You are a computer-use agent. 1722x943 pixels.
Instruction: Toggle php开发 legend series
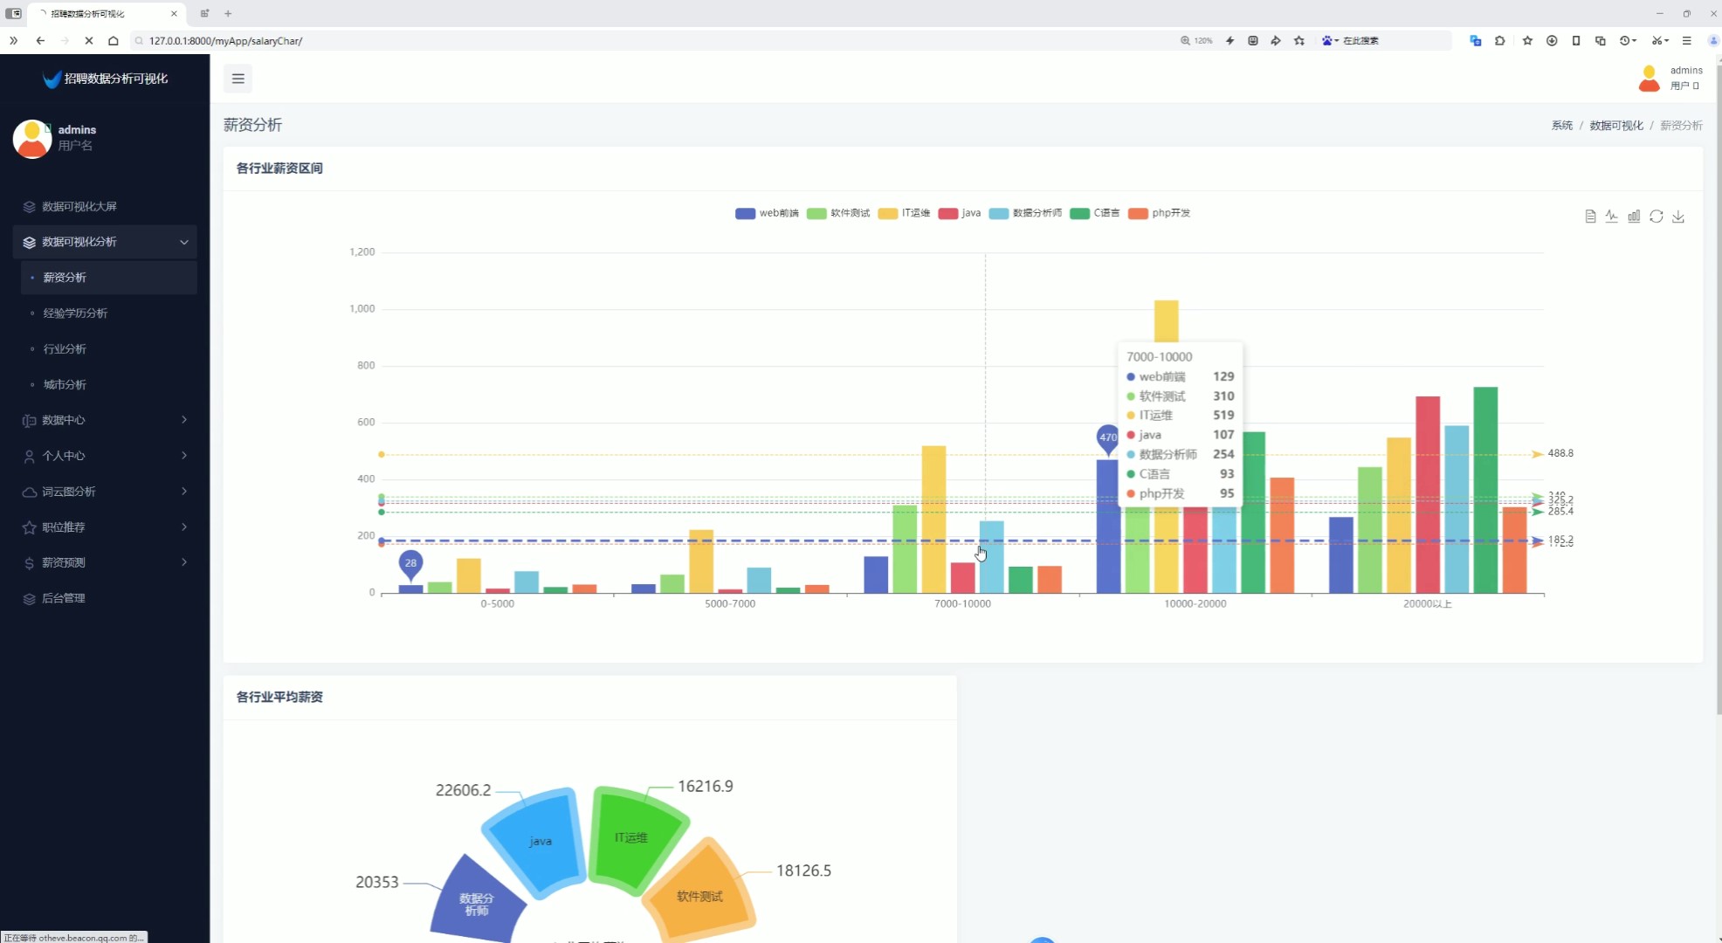coord(1159,213)
